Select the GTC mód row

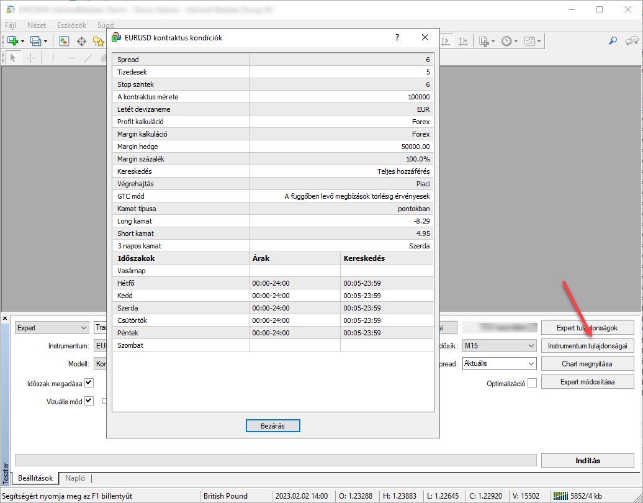click(x=273, y=196)
